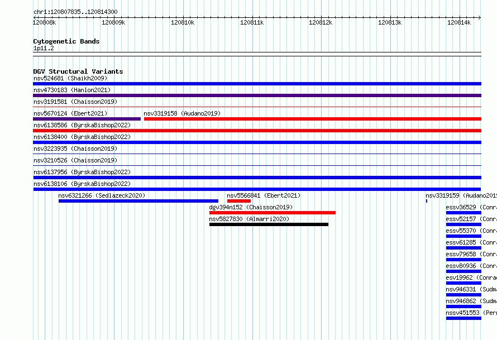The image size is (497, 340).
Task: Select the nsv946862 blue bar
Action: tap(463, 307)
